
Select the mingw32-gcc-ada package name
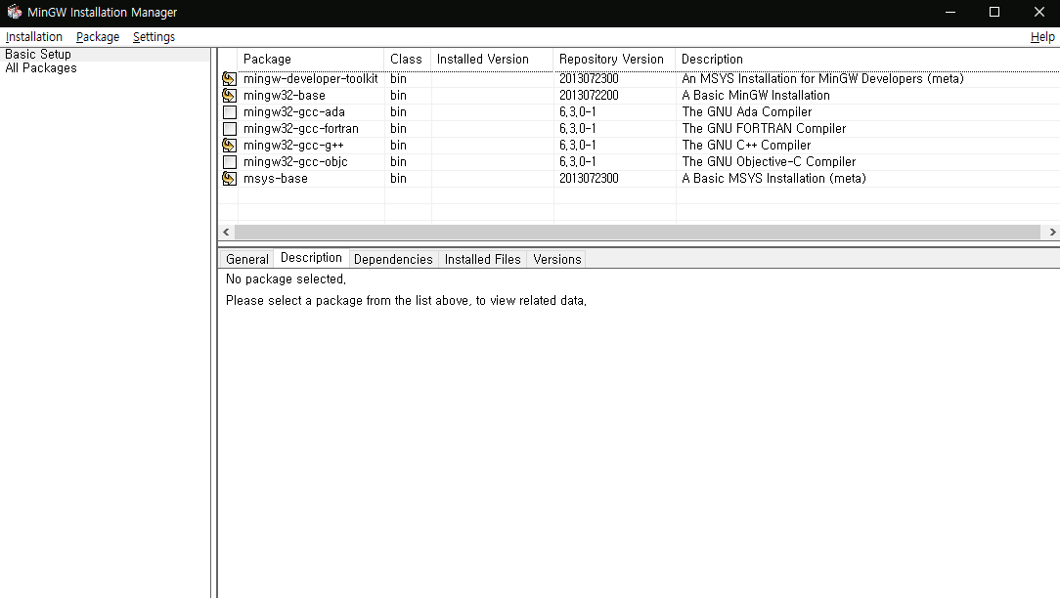(294, 112)
